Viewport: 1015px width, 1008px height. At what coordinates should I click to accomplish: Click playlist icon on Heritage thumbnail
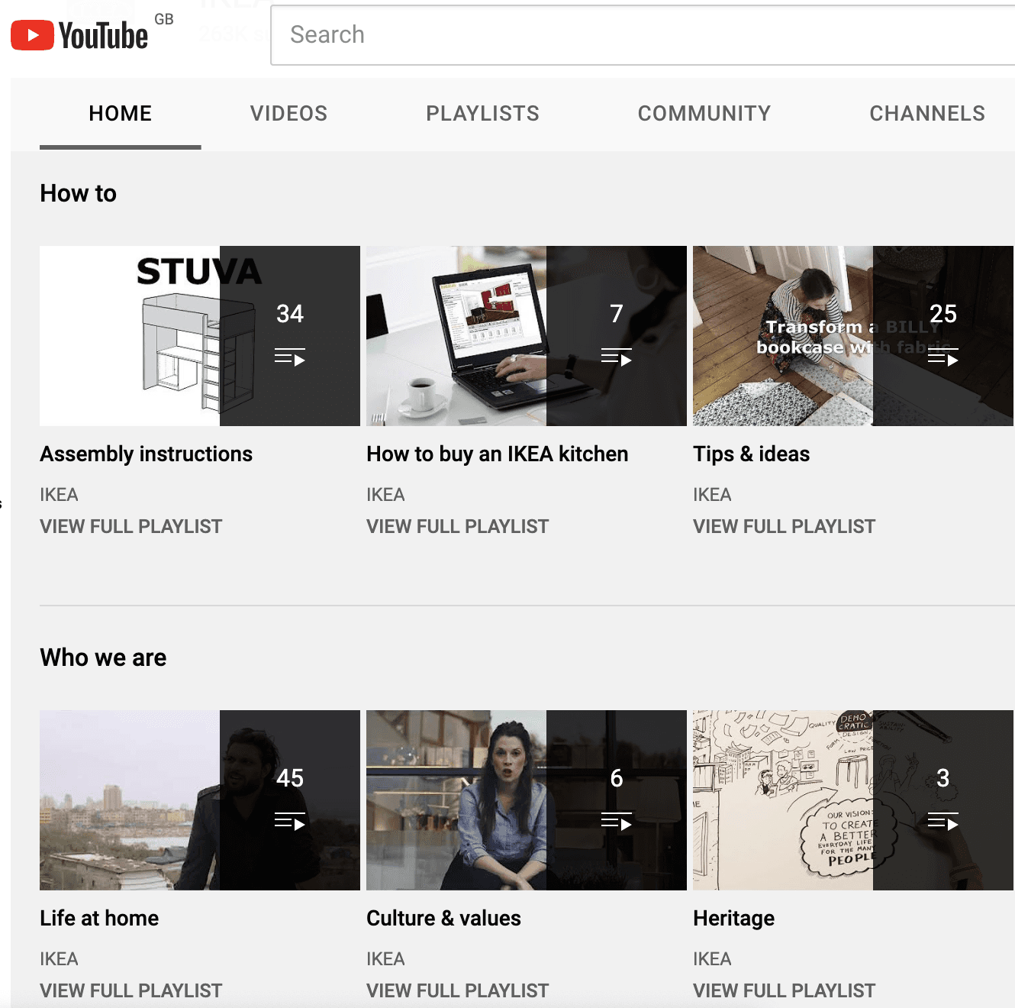(x=943, y=822)
